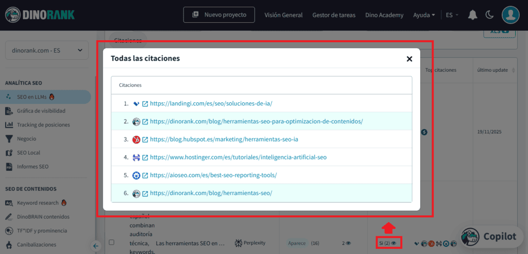Show citations with the 'Si (2)' eye
The height and width of the screenshot is (254, 528).
(x=393, y=243)
